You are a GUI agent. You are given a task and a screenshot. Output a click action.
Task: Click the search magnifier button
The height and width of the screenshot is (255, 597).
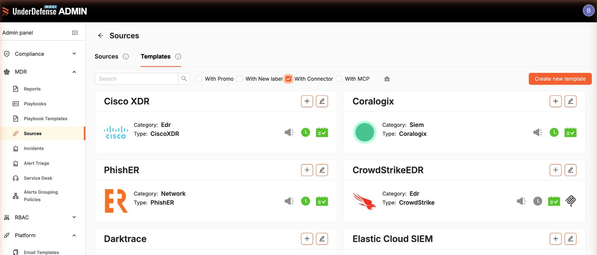184,79
